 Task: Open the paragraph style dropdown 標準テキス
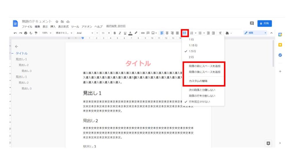tap(64, 33)
